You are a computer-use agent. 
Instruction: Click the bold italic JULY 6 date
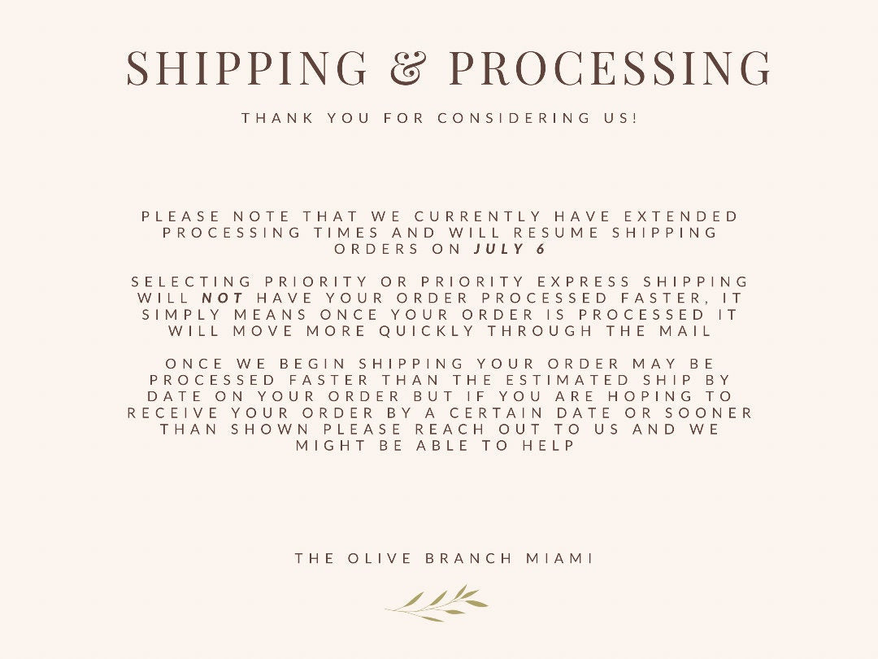click(511, 249)
